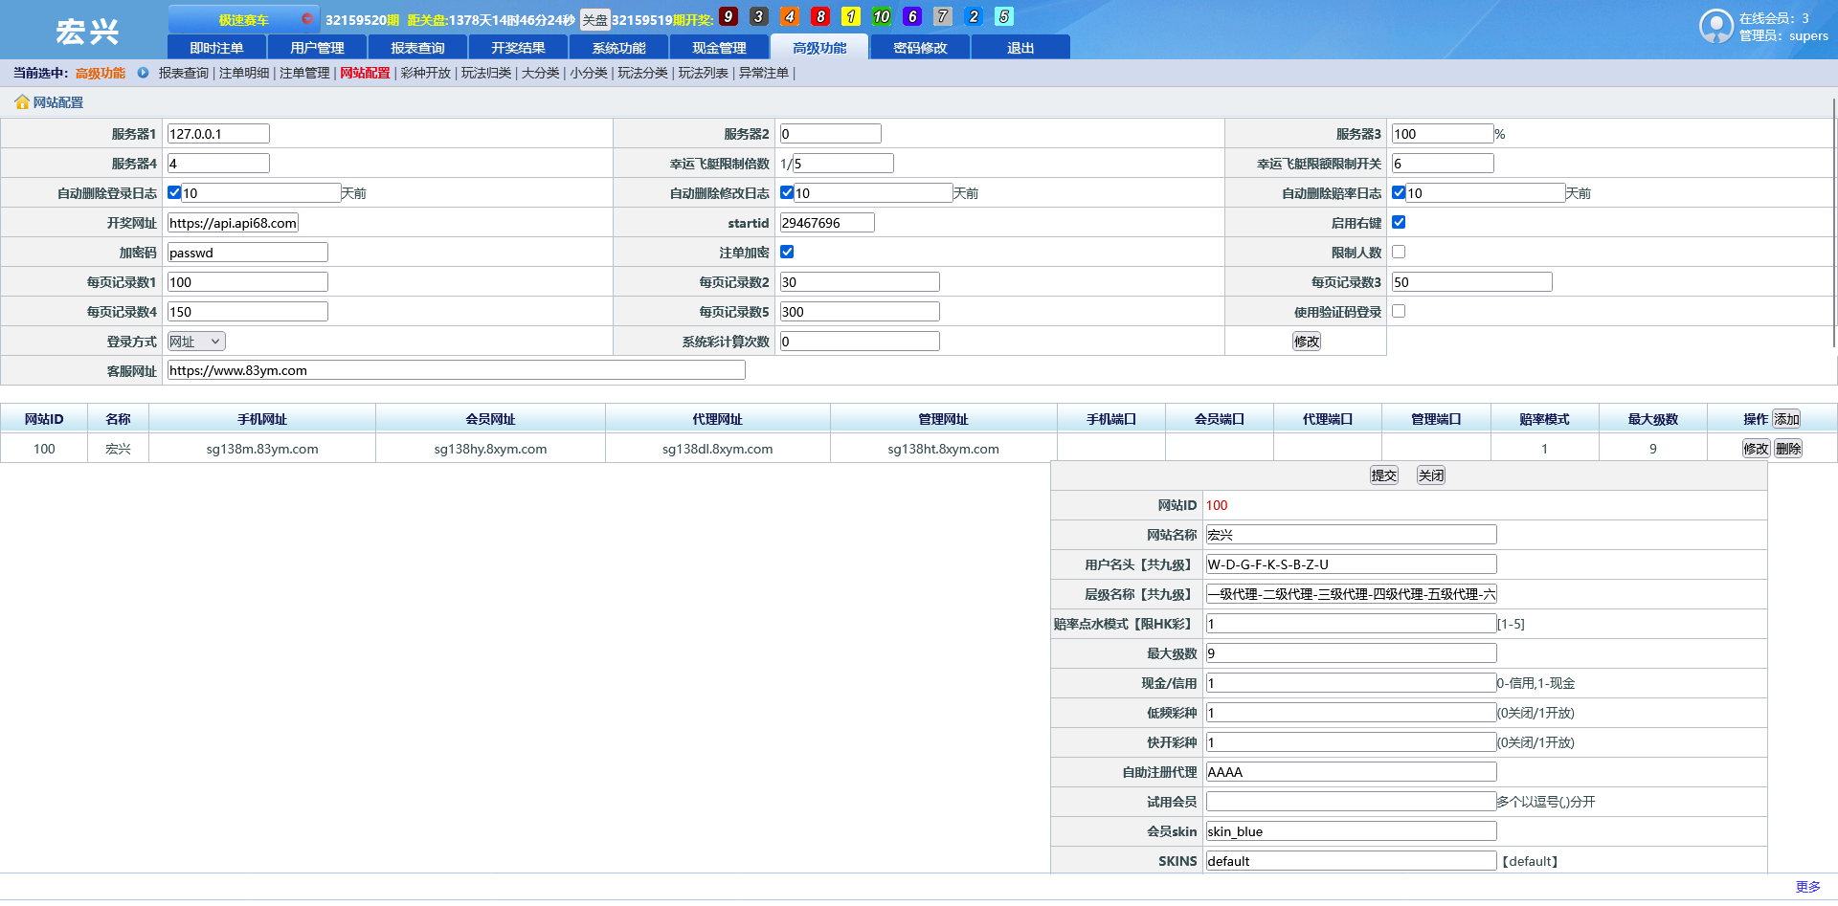Click lottery result ball number 9

pos(728,16)
